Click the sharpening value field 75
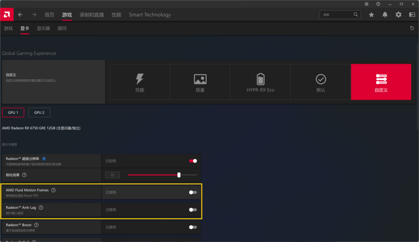The image size is (419, 242). click(113, 175)
